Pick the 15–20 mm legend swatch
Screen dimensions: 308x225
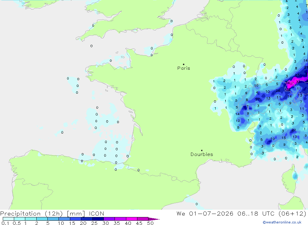pyautogui.click(x=75, y=219)
